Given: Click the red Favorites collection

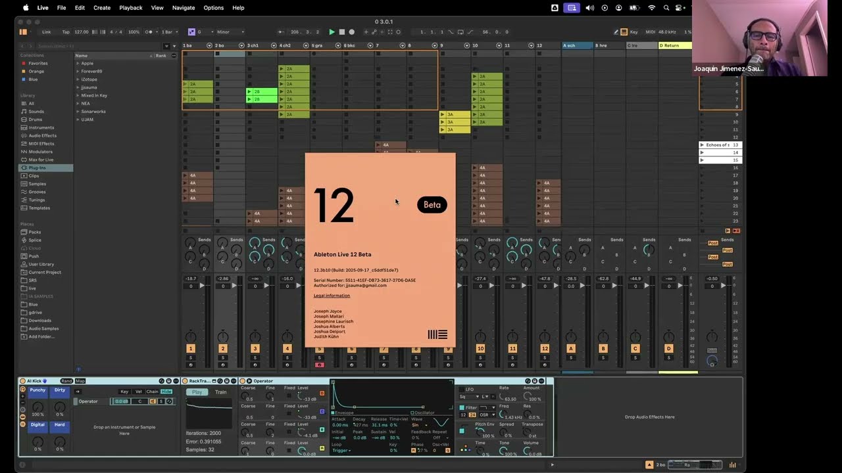Looking at the screenshot, I should pos(37,63).
